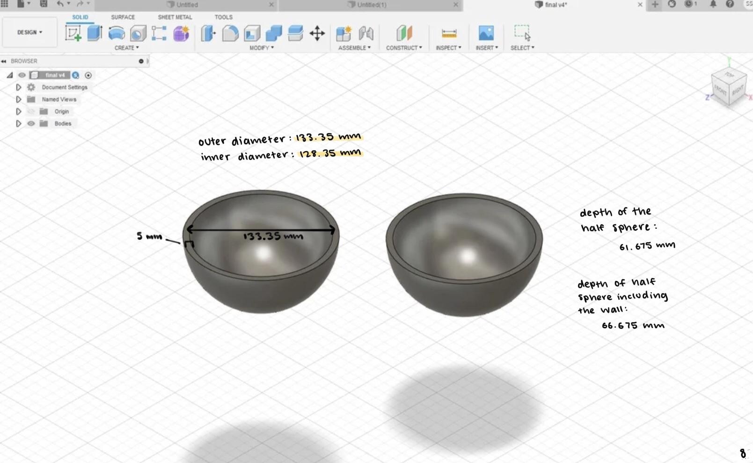Select the Joint tool
753x463 pixels.
(x=366, y=33)
